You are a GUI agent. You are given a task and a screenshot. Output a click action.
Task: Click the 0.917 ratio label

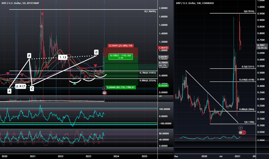coord(20,86)
